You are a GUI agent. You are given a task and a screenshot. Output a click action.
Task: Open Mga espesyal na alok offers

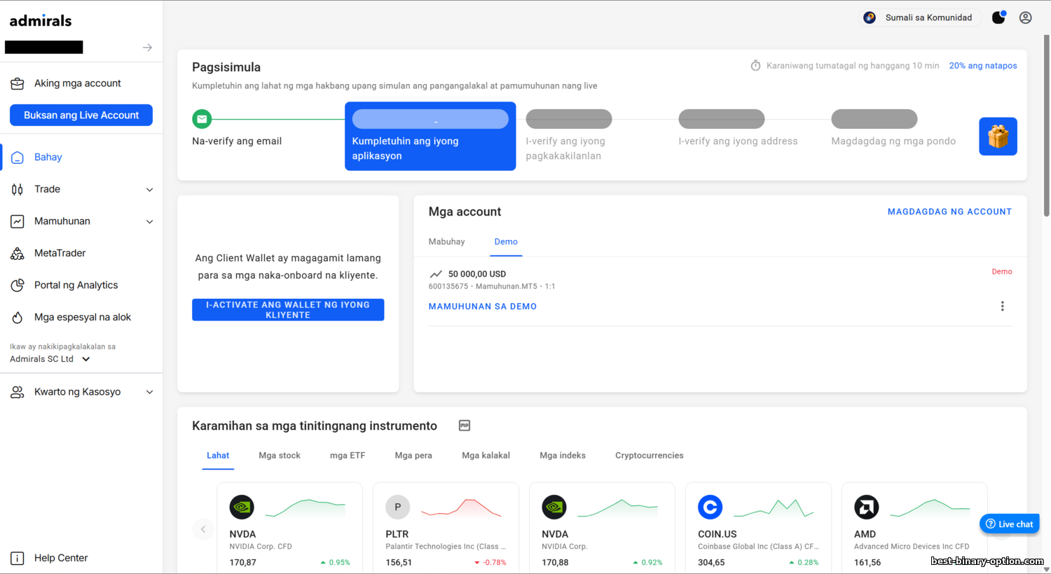[82, 317]
